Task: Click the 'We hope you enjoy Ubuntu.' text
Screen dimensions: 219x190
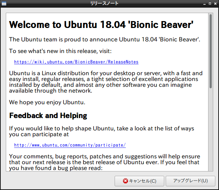Action: point(47,102)
